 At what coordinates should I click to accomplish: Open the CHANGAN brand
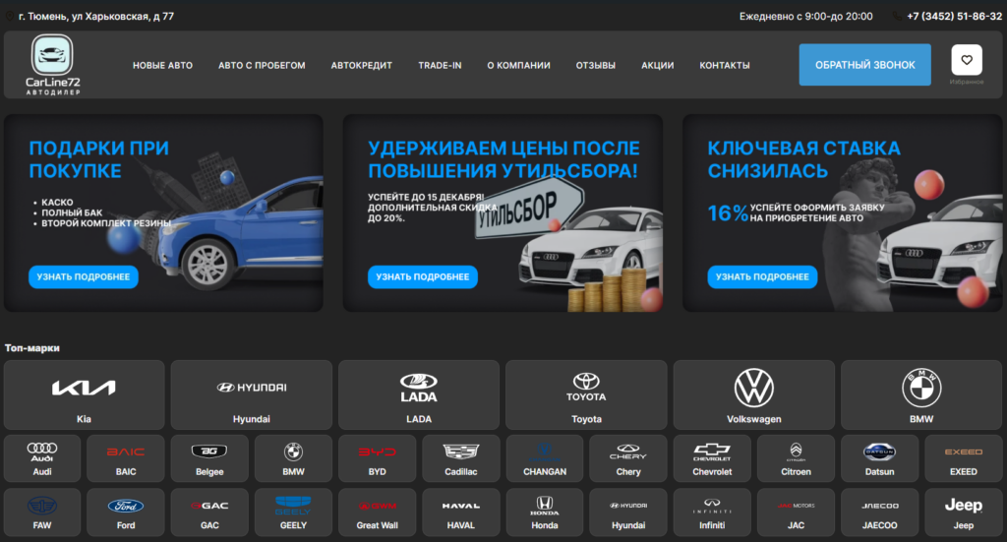(545, 458)
